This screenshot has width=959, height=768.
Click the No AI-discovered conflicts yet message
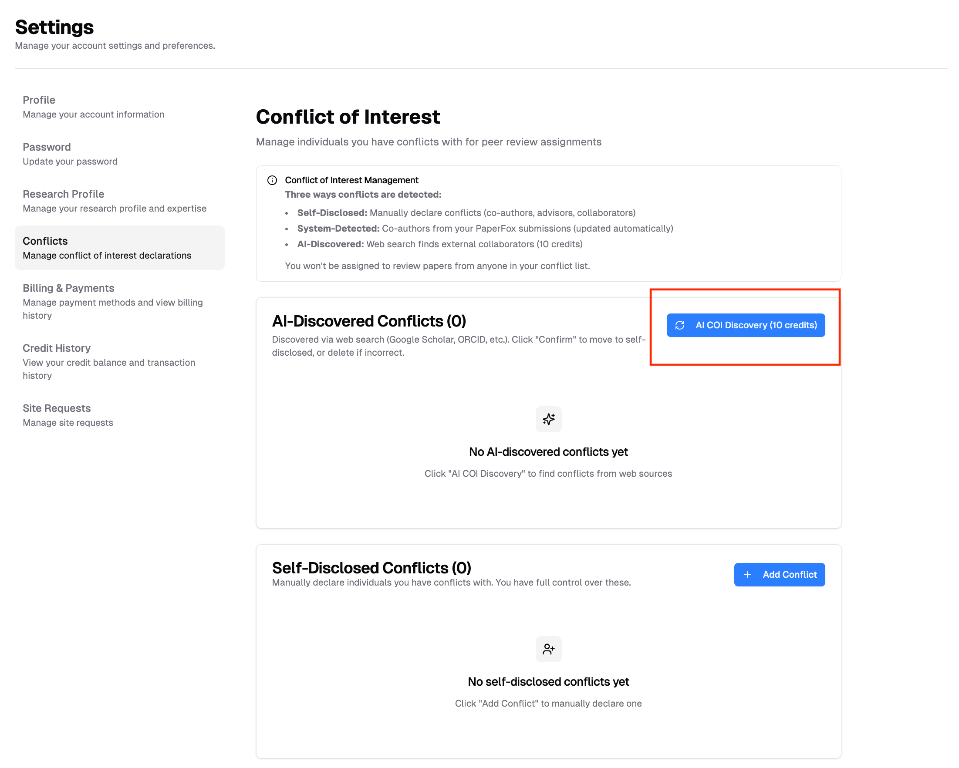[x=548, y=452]
